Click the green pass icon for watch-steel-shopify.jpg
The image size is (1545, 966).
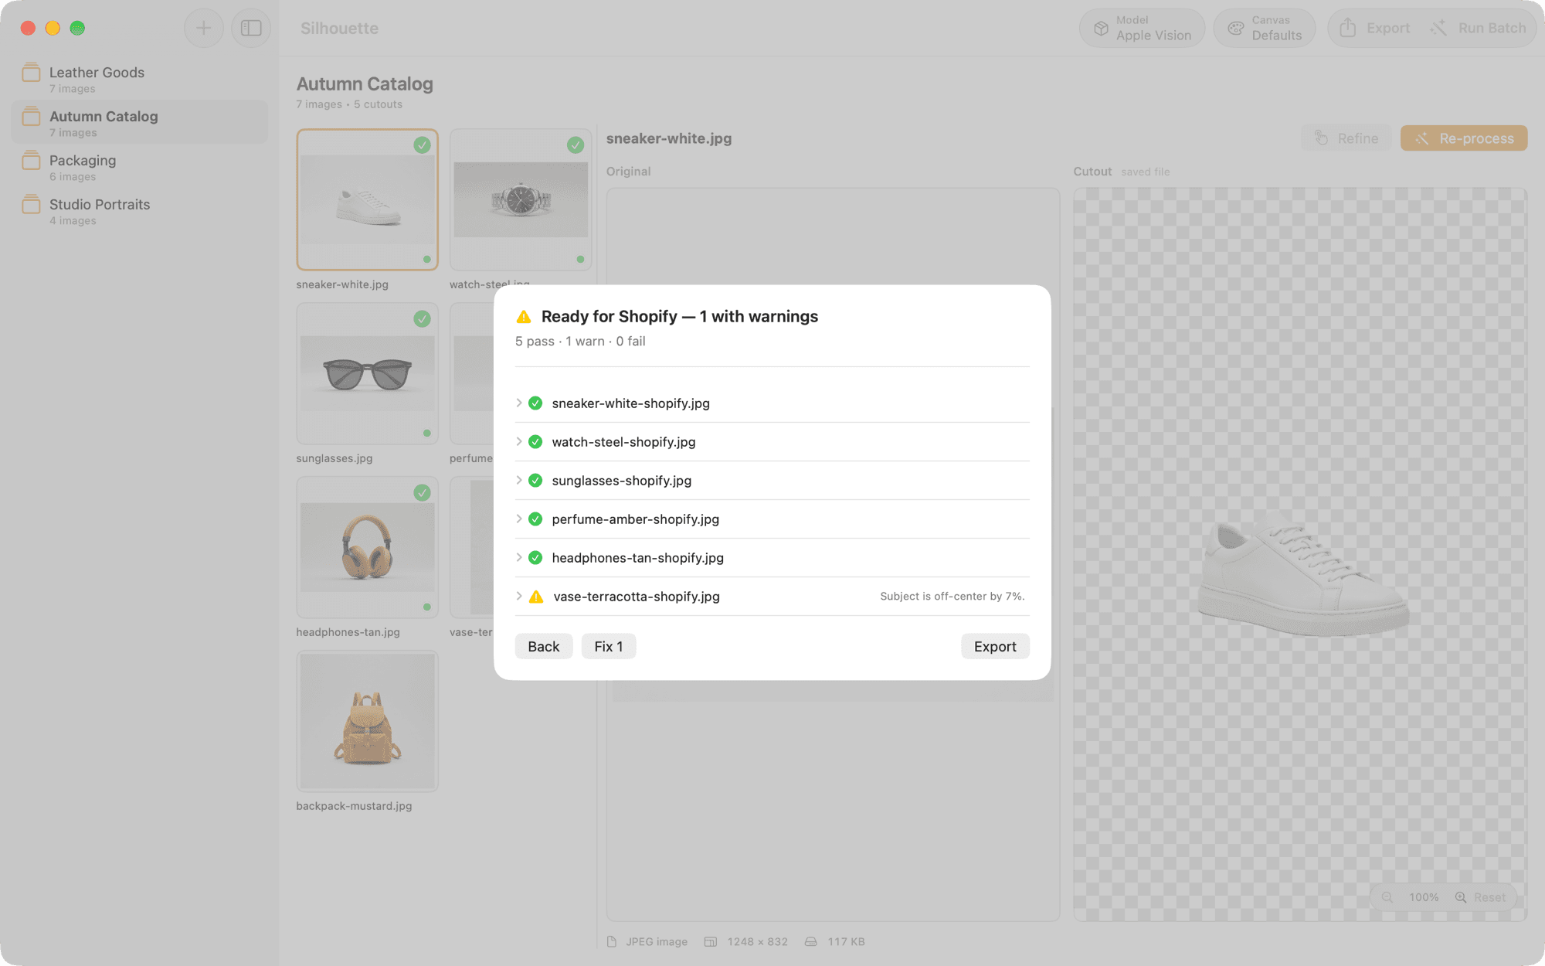tap(535, 442)
